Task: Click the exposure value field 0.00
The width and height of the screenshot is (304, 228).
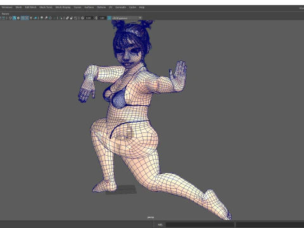Action: [x=89, y=18]
